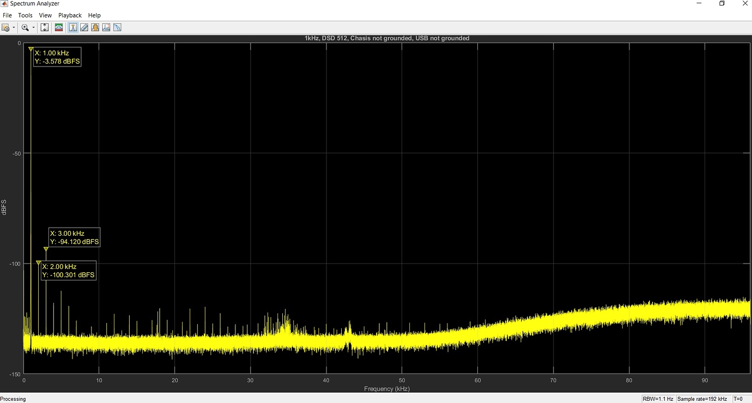Open the CCDF Measurements tool
The width and height of the screenshot is (752, 403).
tap(117, 27)
